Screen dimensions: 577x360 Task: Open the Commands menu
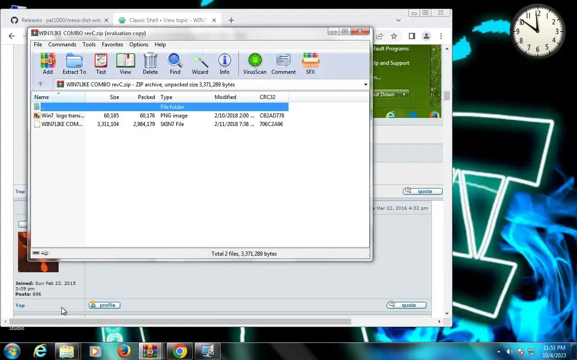62,45
